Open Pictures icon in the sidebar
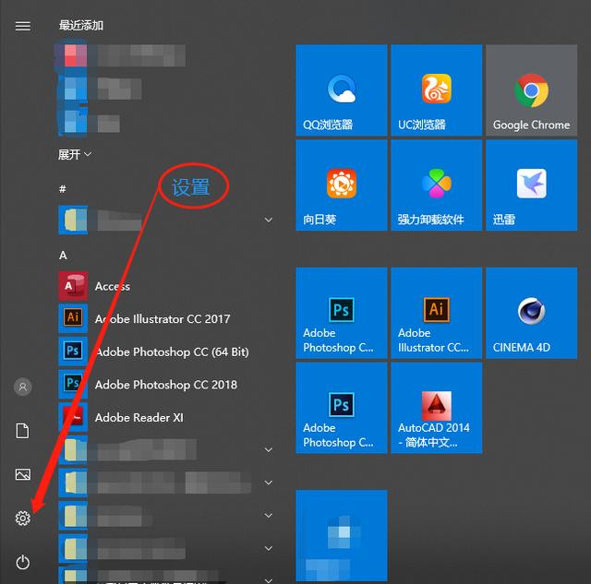The width and height of the screenshot is (591, 584). pos(22,474)
